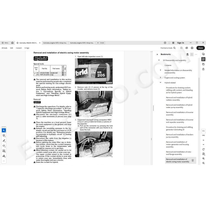Open electric swing motor assembly bookmark
The height and width of the screenshot is (206, 206).
[x=177, y=160]
